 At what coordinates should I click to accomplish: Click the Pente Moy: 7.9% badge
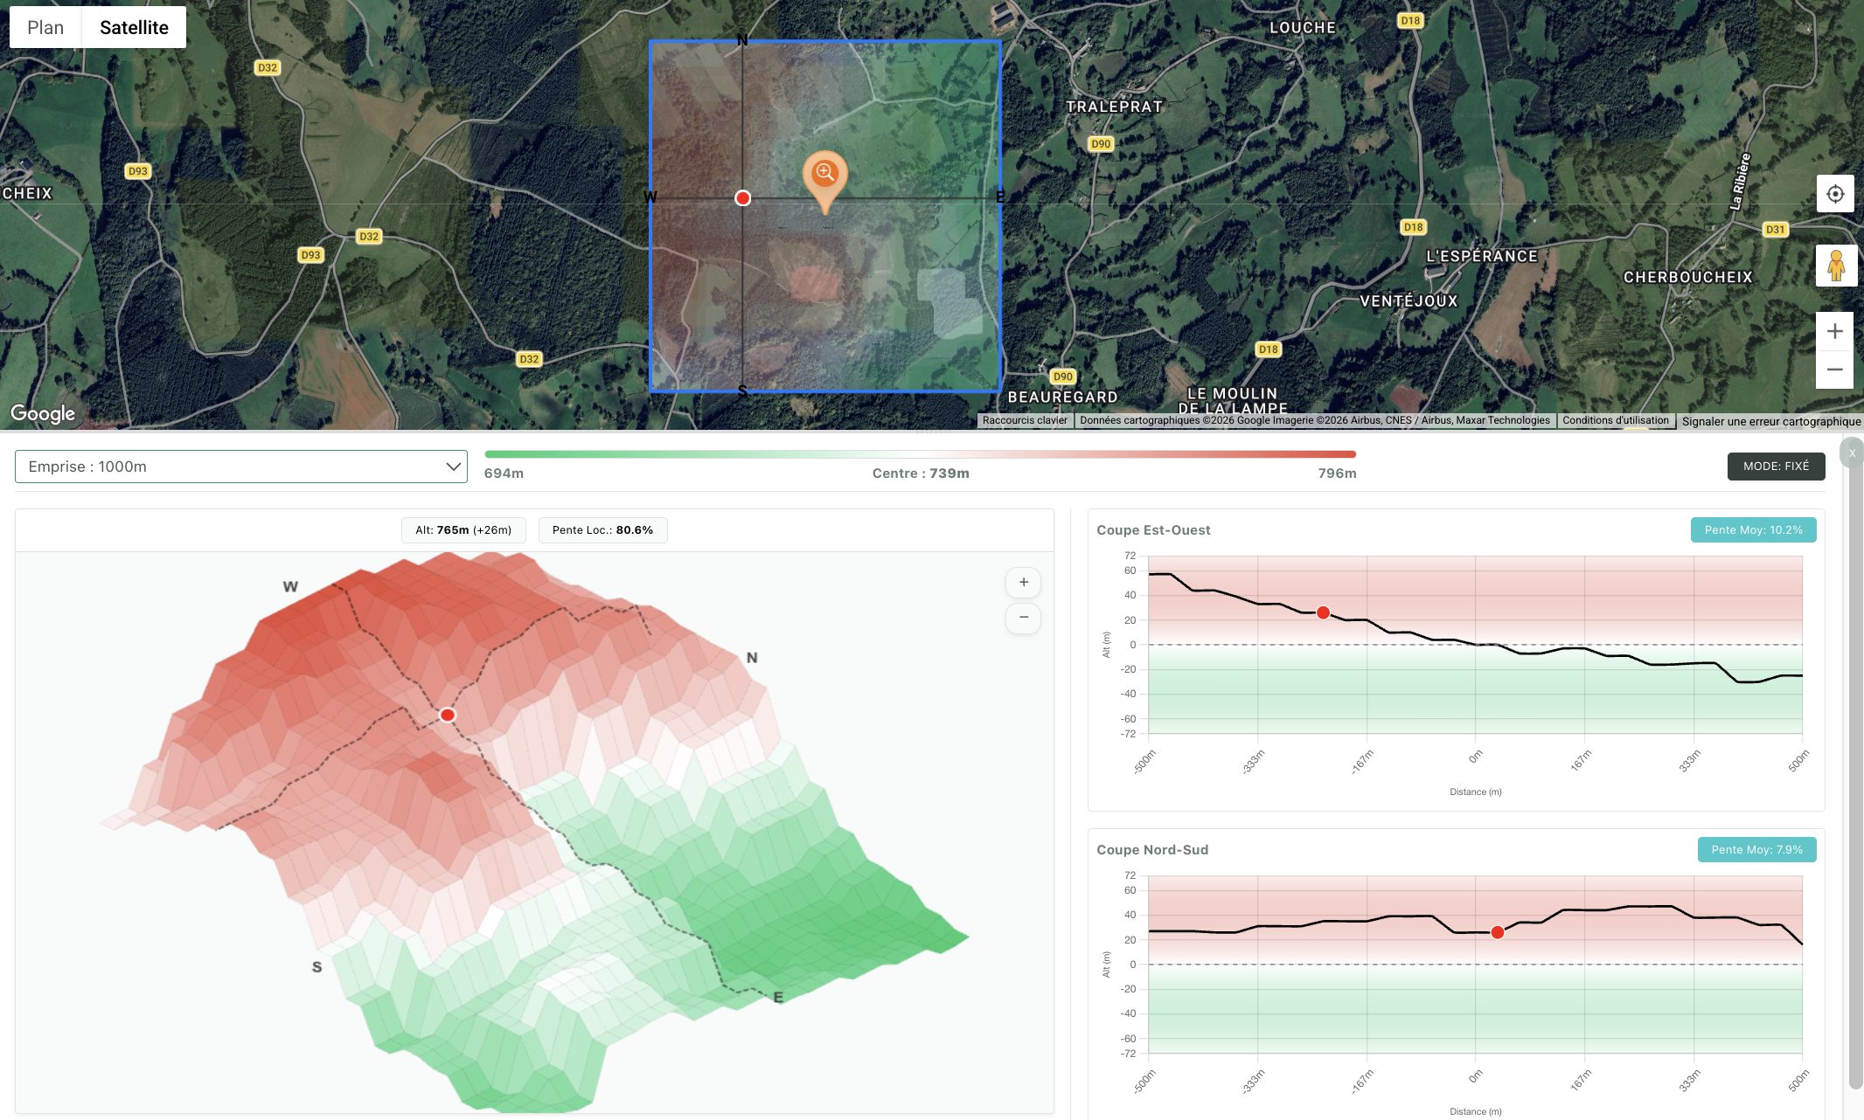click(x=1756, y=850)
